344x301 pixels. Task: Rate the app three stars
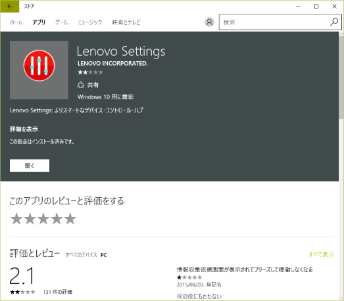(x=43, y=219)
